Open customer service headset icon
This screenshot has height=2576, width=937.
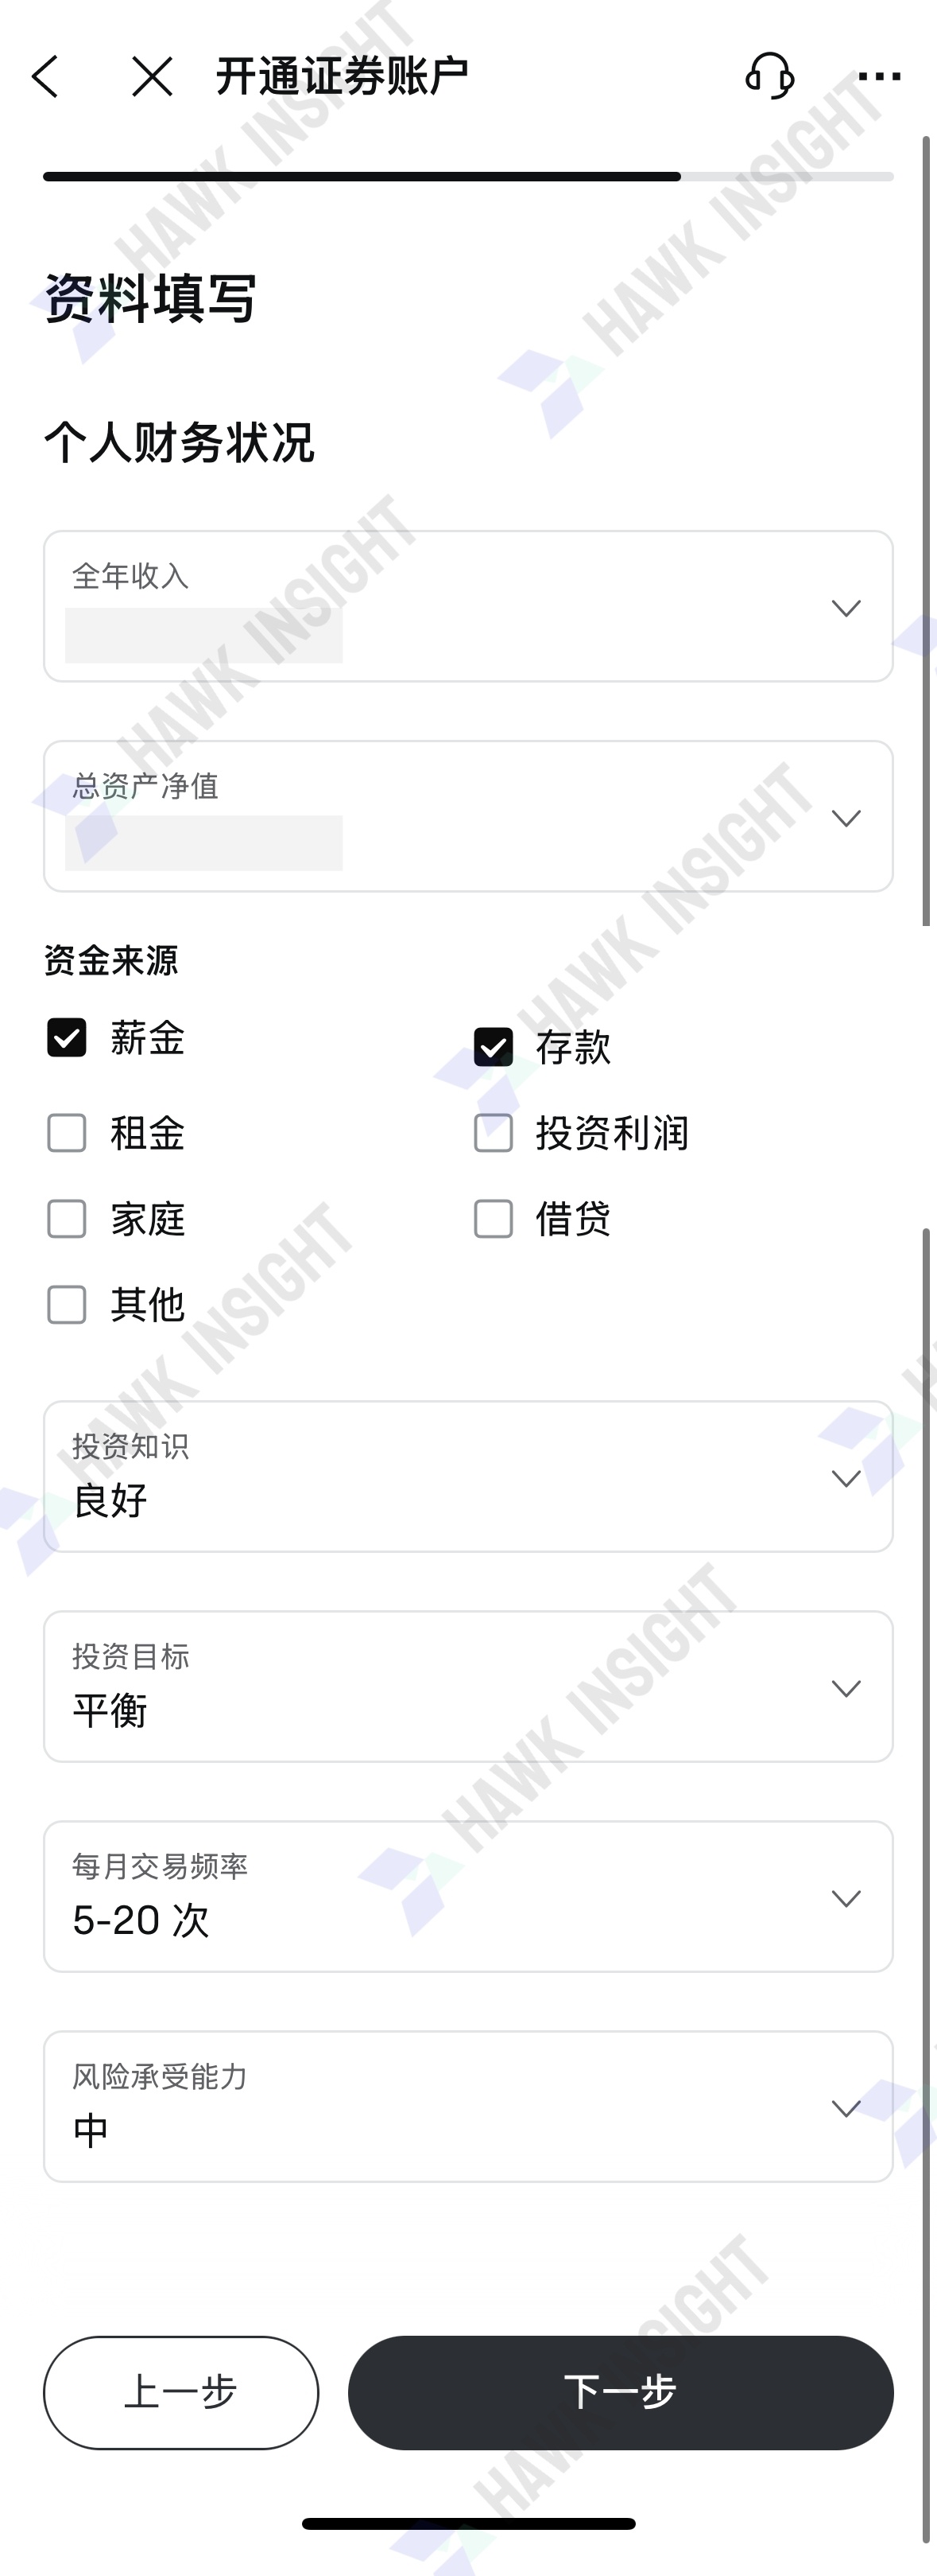pyautogui.click(x=770, y=75)
